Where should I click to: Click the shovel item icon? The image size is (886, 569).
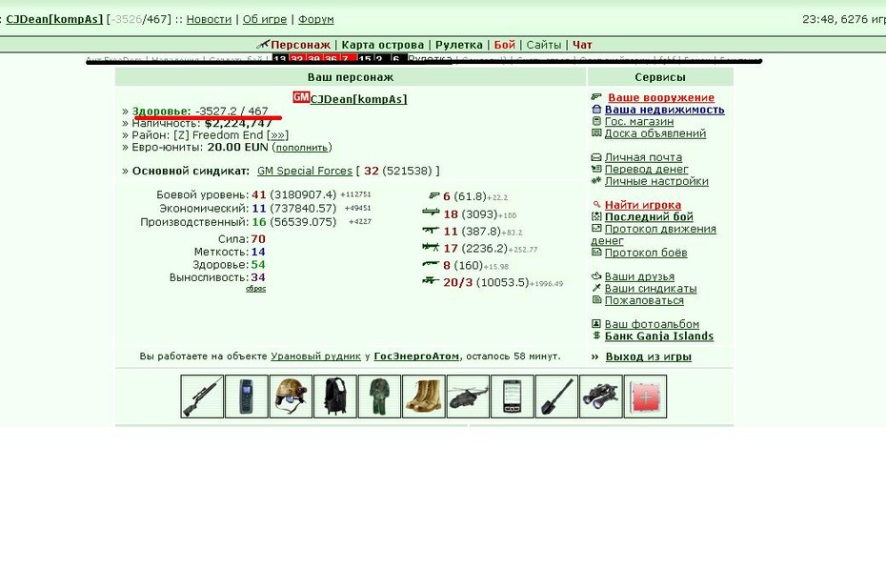556,396
